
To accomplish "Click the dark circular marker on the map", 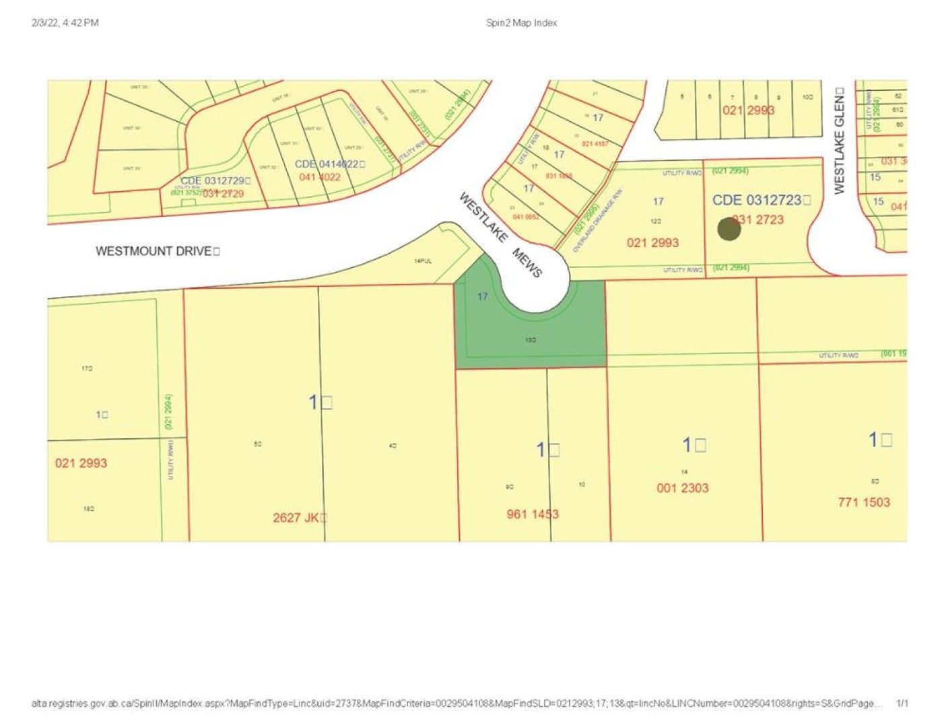I will (x=729, y=229).
